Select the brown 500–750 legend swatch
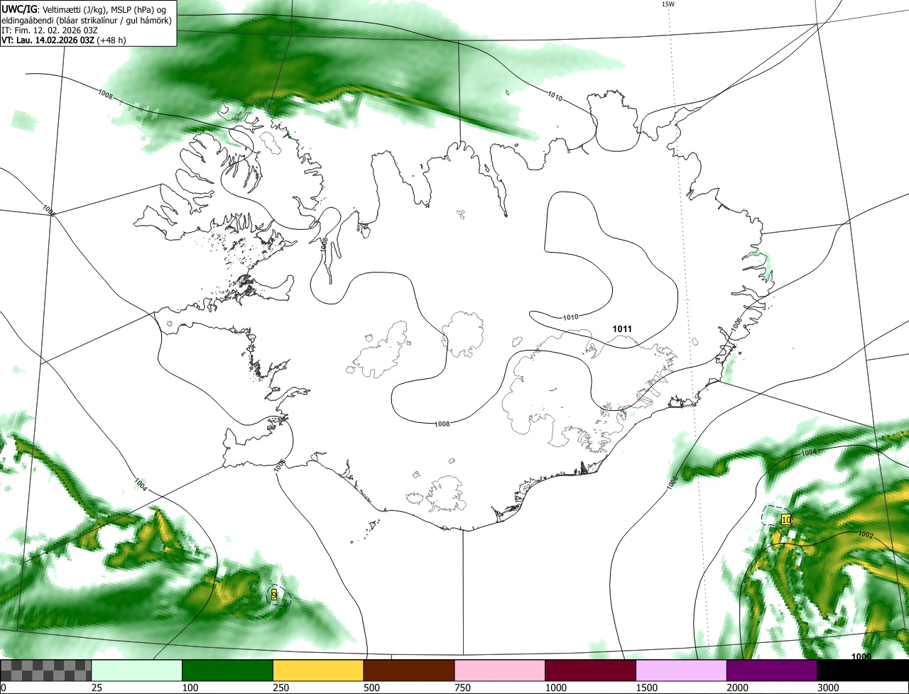This screenshot has height=694, width=909. point(409,671)
